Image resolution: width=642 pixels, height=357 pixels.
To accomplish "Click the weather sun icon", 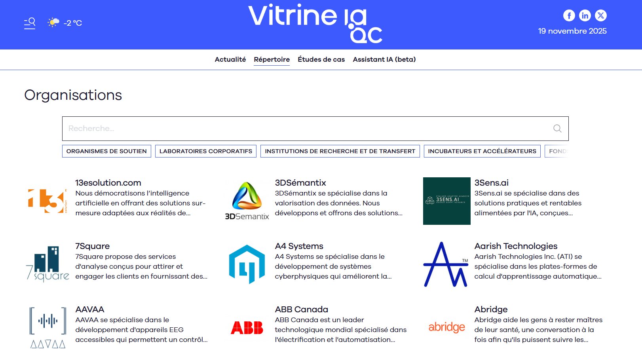I will point(53,23).
